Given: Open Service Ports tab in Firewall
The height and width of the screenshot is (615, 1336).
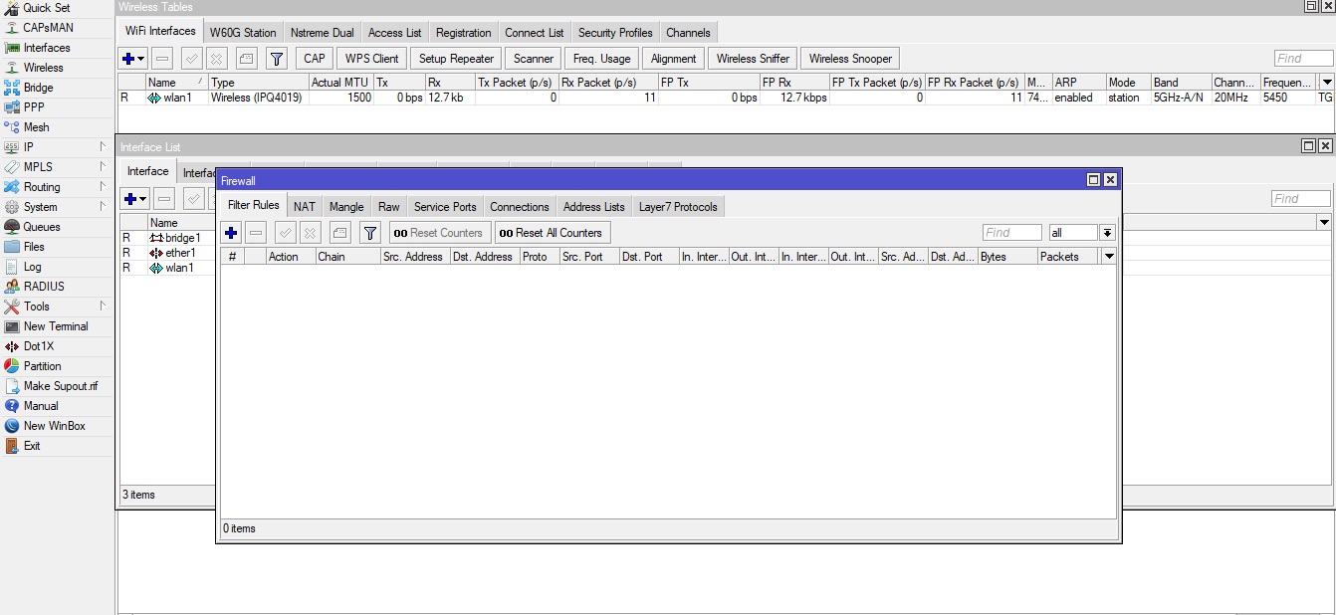Looking at the screenshot, I should click(445, 207).
